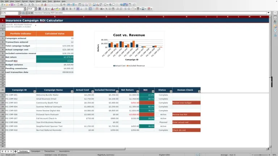Click the Find and Replace icon
The height and width of the screenshot is (156, 278).
(61, 5)
